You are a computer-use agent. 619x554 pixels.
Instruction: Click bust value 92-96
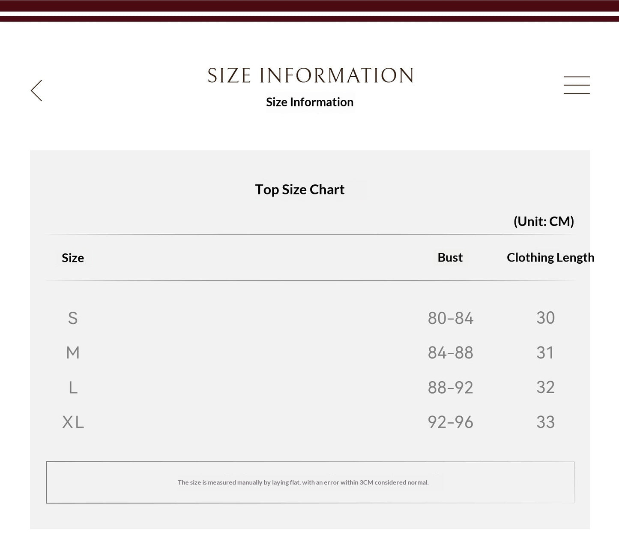pos(450,422)
